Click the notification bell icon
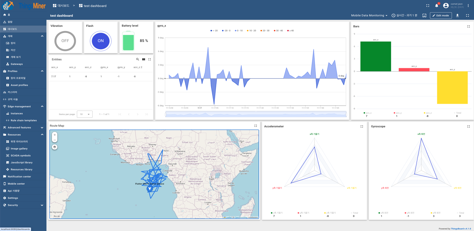The image size is (474, 231). point(436,6)
